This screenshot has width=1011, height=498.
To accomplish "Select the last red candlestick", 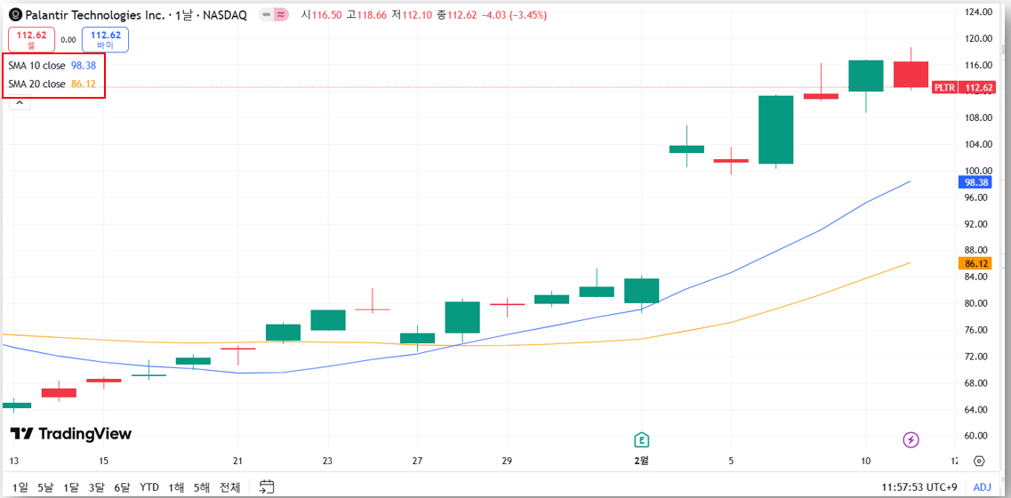I will pyautogui.click(x=911, y=74).
